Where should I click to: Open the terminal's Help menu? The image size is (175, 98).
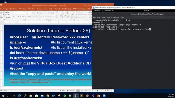122,17
